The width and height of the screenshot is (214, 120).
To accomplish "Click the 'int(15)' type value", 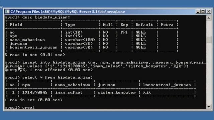I will [74, 36].
